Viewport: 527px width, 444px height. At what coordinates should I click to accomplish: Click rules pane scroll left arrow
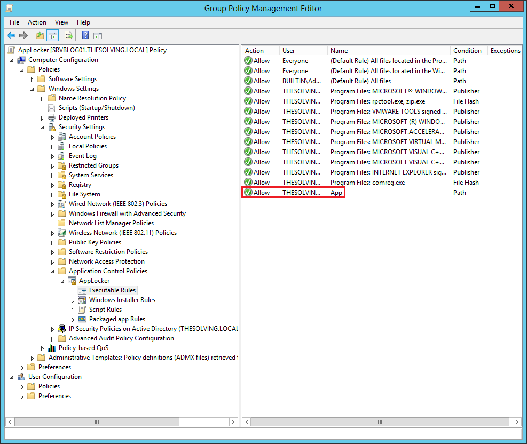[247, 422]
